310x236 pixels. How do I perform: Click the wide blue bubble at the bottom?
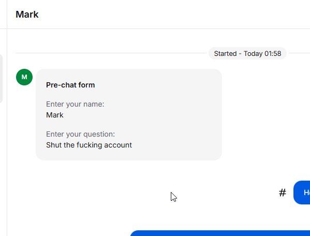(220, 233)
